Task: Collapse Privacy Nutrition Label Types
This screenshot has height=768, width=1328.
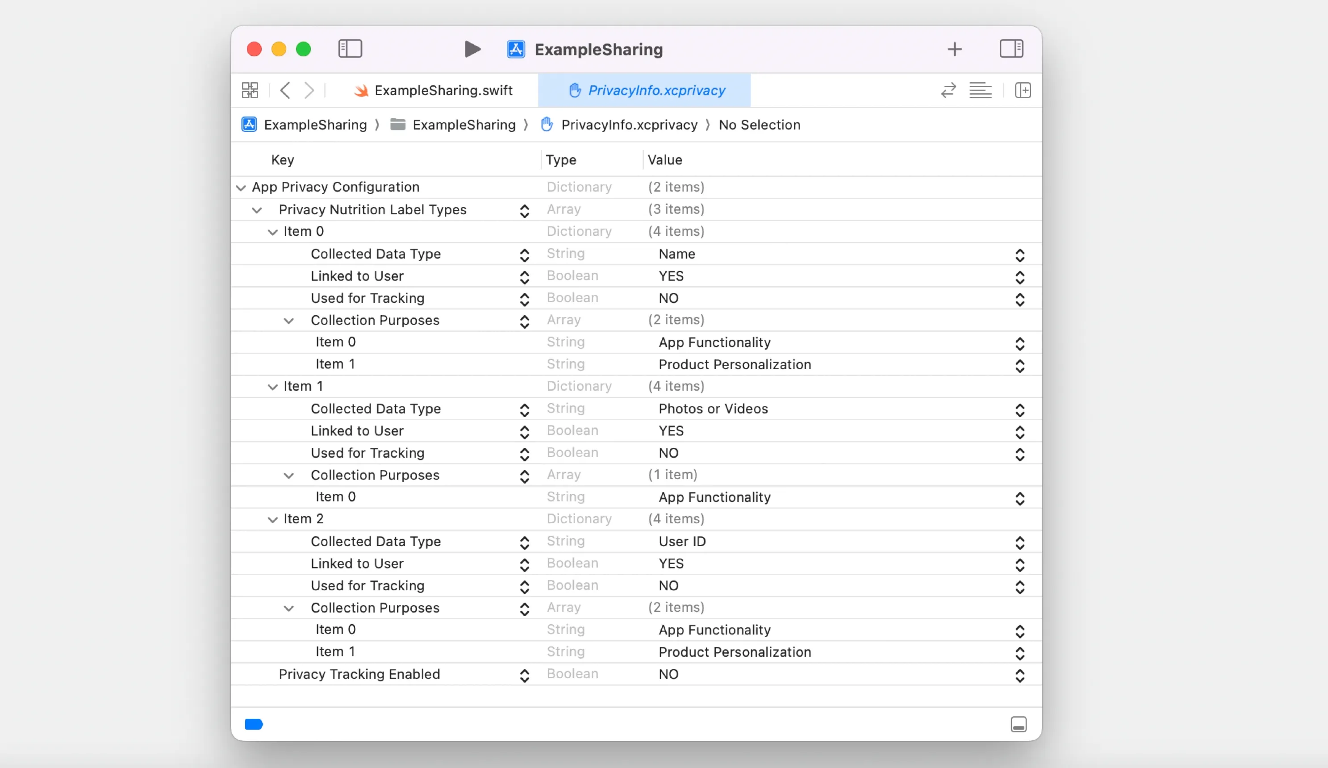Action: click(257, 210)
